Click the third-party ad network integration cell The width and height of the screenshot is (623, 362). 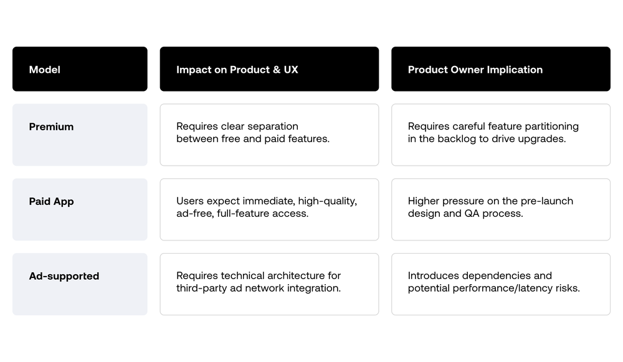(269, 284)
